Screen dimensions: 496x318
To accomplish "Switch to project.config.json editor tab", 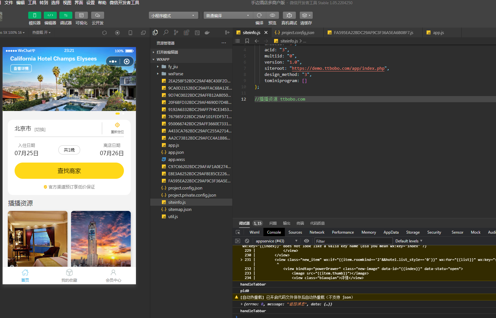I will point(297,32).
